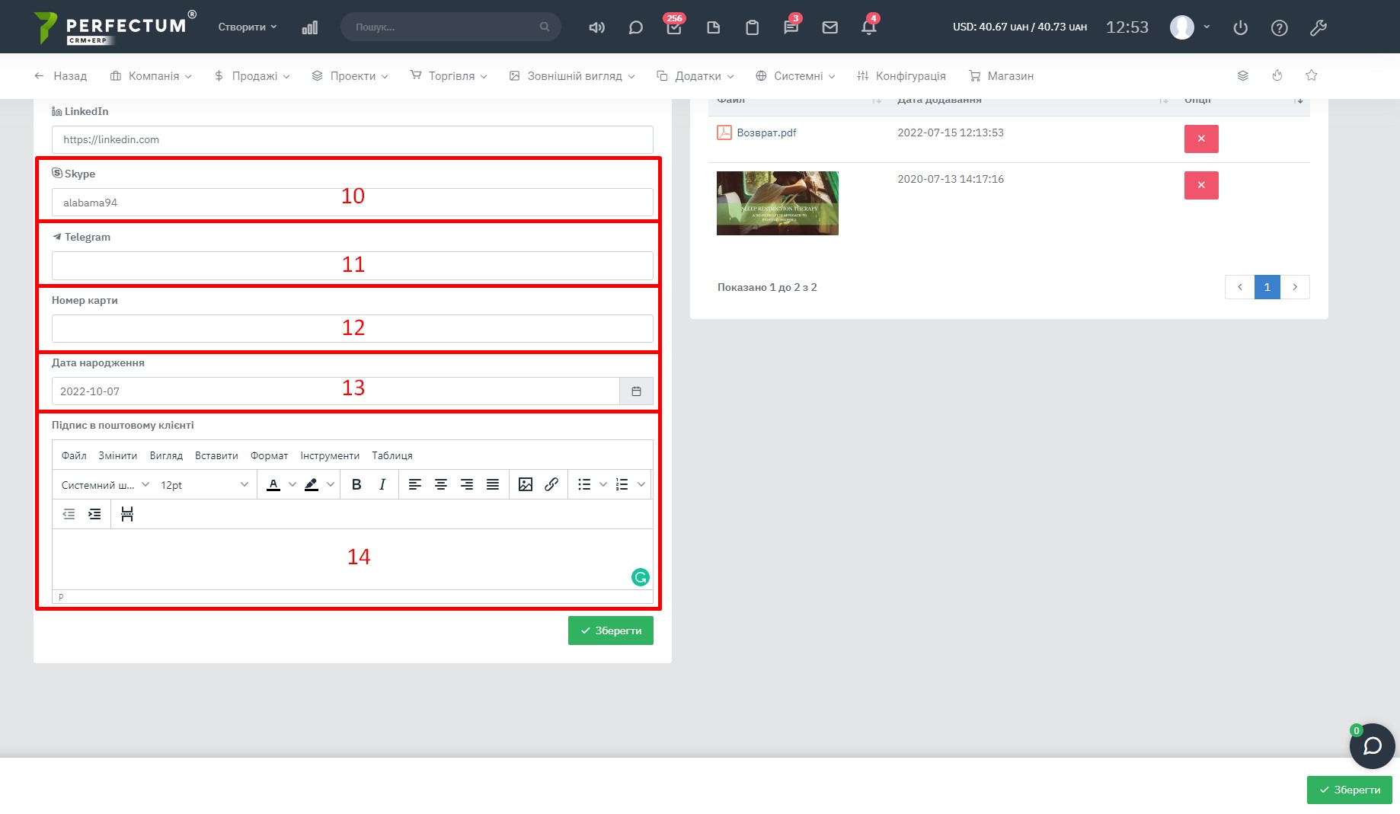
Task: Open the wrench settings icon
Action: [1318, 28]
